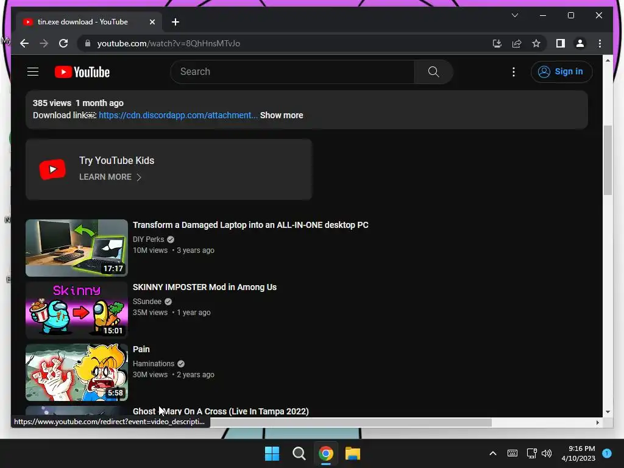Open Chrome three-dot menu
The image size is (624, 468).
click(x=600, y=43)
